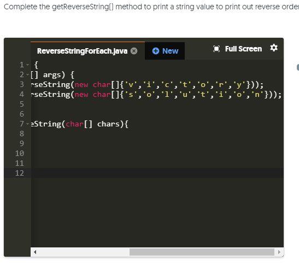Click the blue plus icon beside New
This screenshot has width=299, height=266.
click(156, 51)
